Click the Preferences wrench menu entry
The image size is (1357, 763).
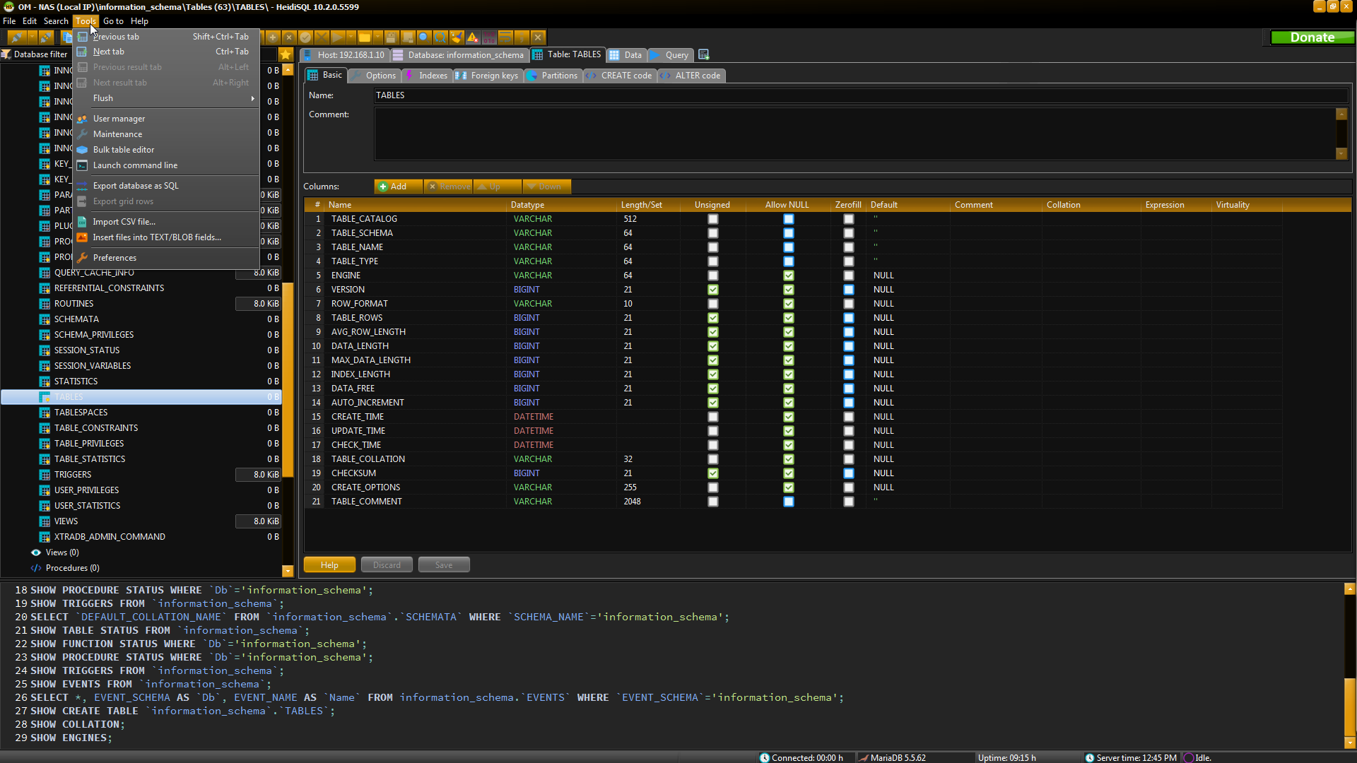(114, 258)
